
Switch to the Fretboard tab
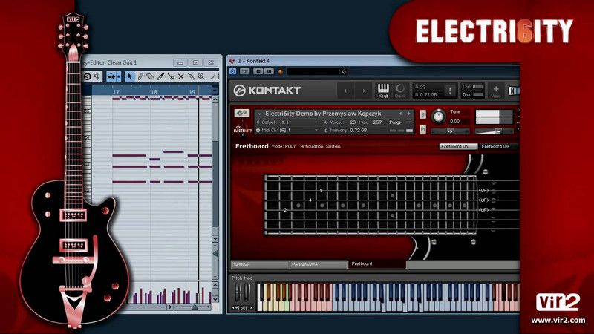tap(377, 264)
